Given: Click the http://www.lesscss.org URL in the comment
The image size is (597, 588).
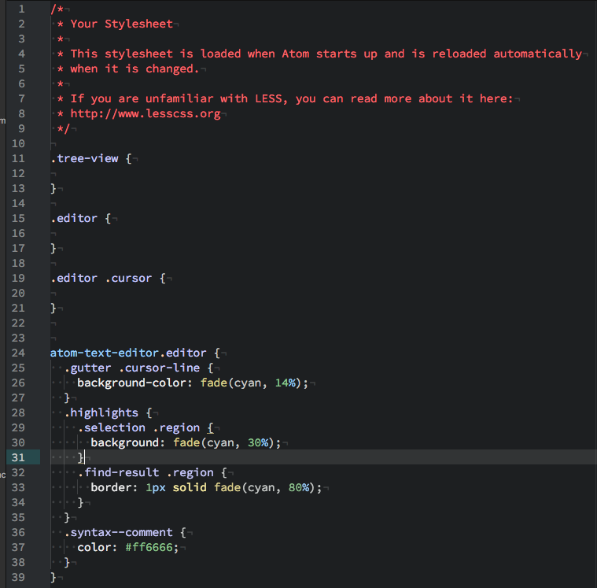Looking at the screenshot, I should 145,114.
